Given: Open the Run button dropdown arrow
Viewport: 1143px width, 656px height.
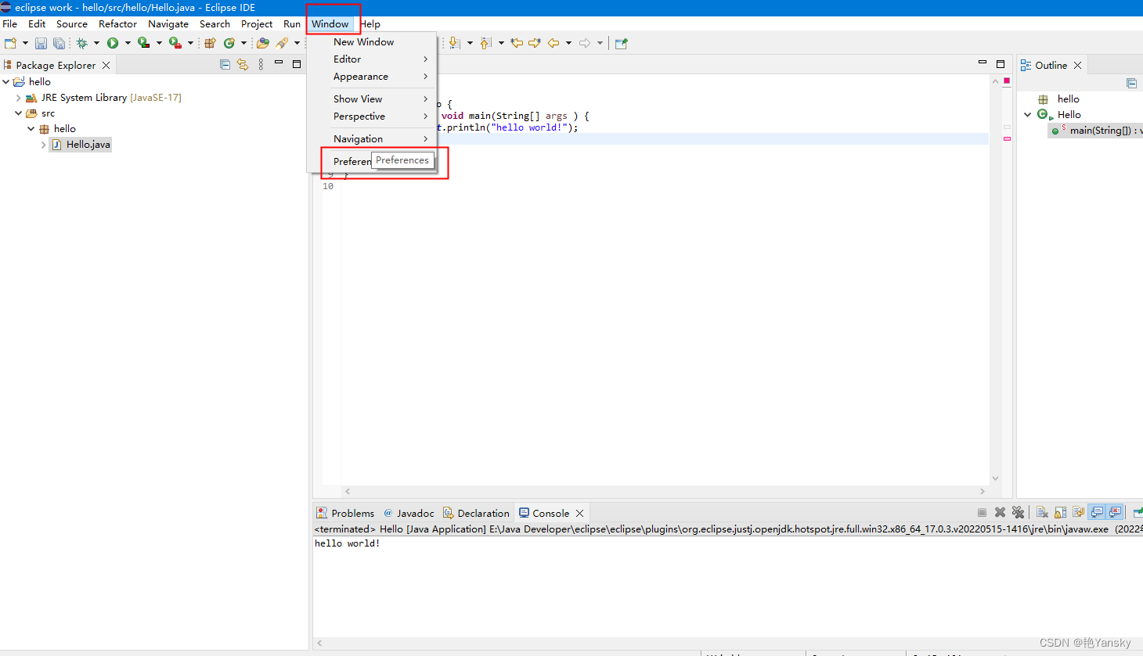Looking at the screenshot, I should tap(127, 42).
